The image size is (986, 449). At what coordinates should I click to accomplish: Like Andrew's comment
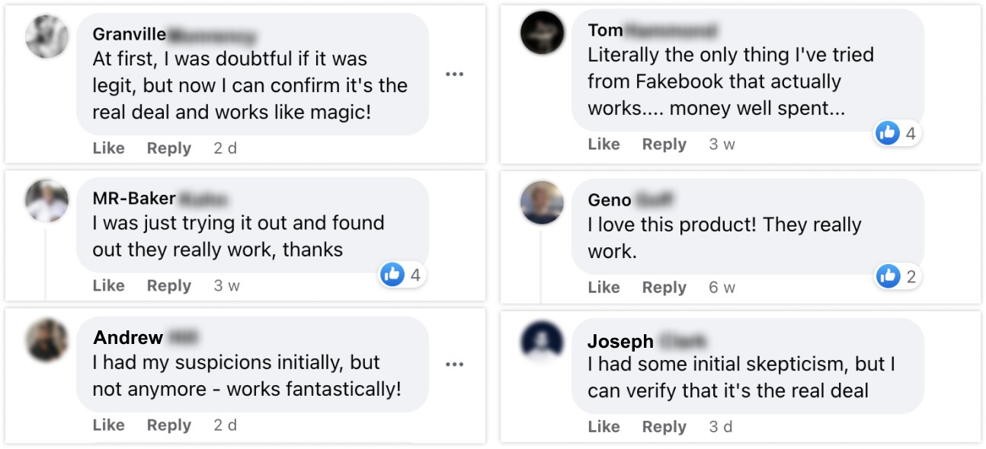pyautogui.click(x=108, y=425)
